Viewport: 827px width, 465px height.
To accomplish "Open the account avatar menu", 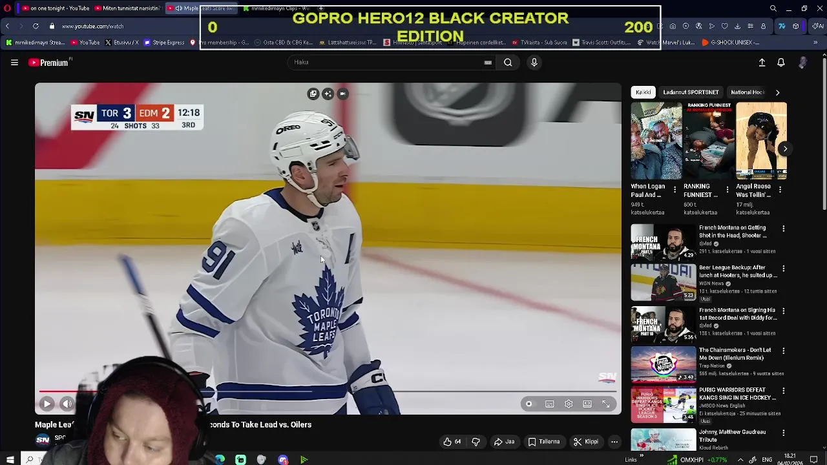I will (x=802, y=63).
